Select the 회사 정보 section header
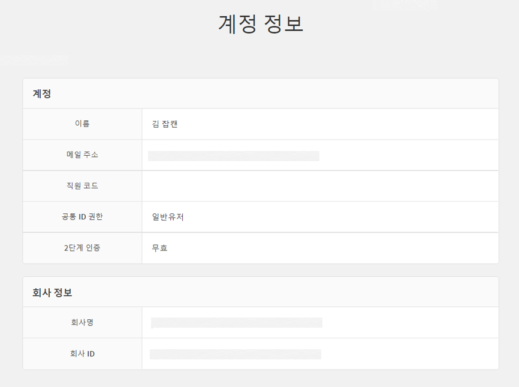Viewport: 519px width, 387px height. click(52, 293)
